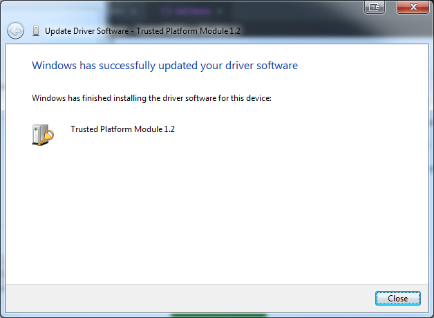Click the 'Trusted Platform Module 1.2' device name
The image size is (434, 318).
[122, 129]
